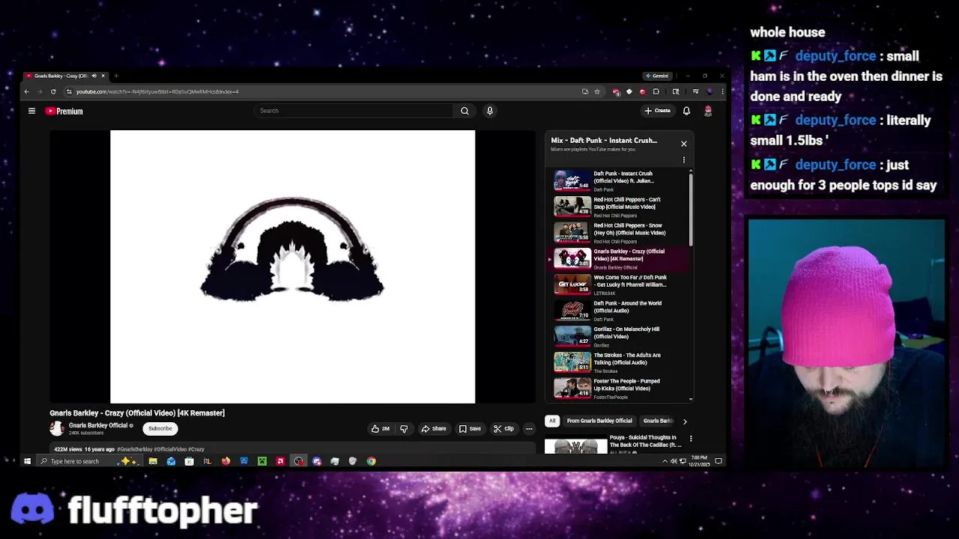This screenshot has height=539, width=959.
Task: Go back in Chrome history
Action: click(x=26, y=91)
